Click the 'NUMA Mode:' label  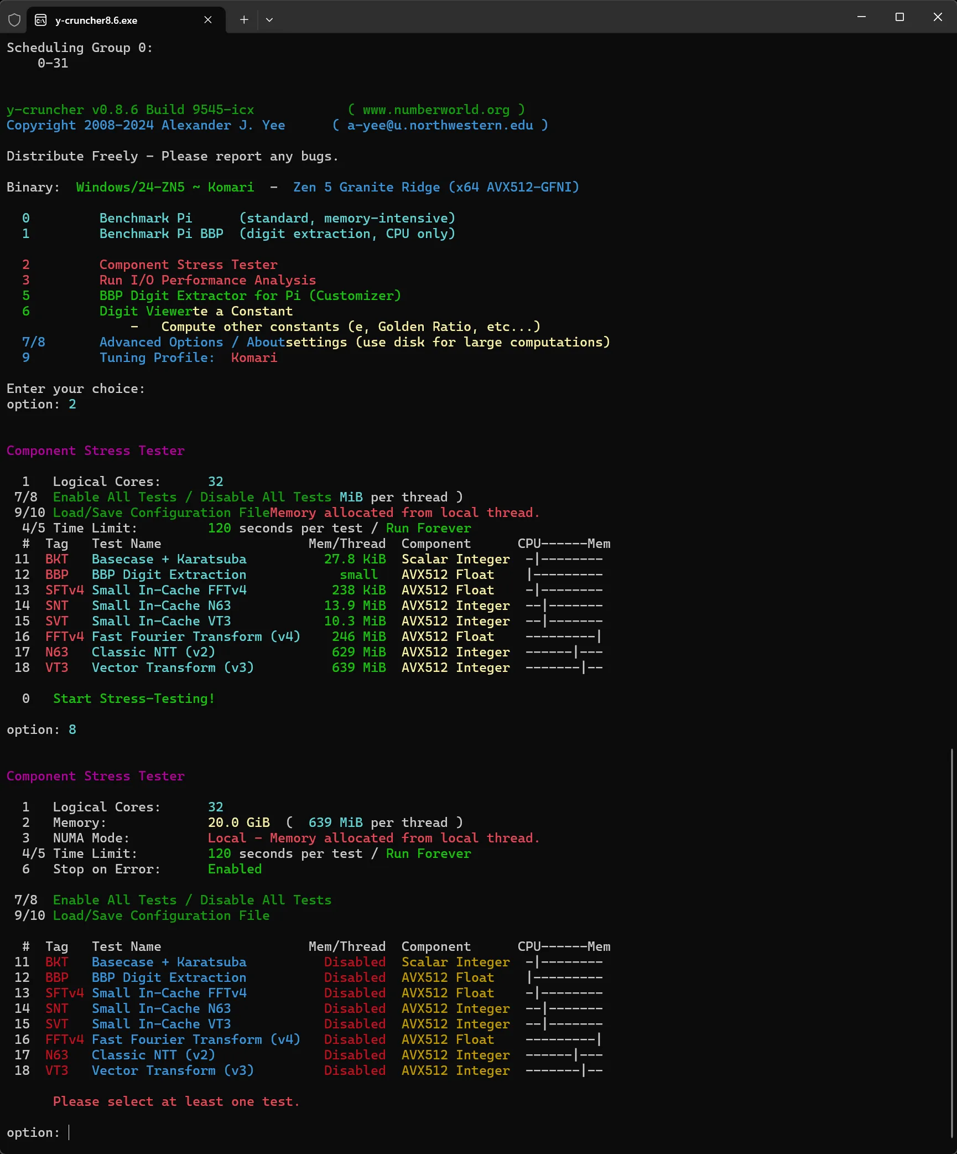click(x=91, y=838)
